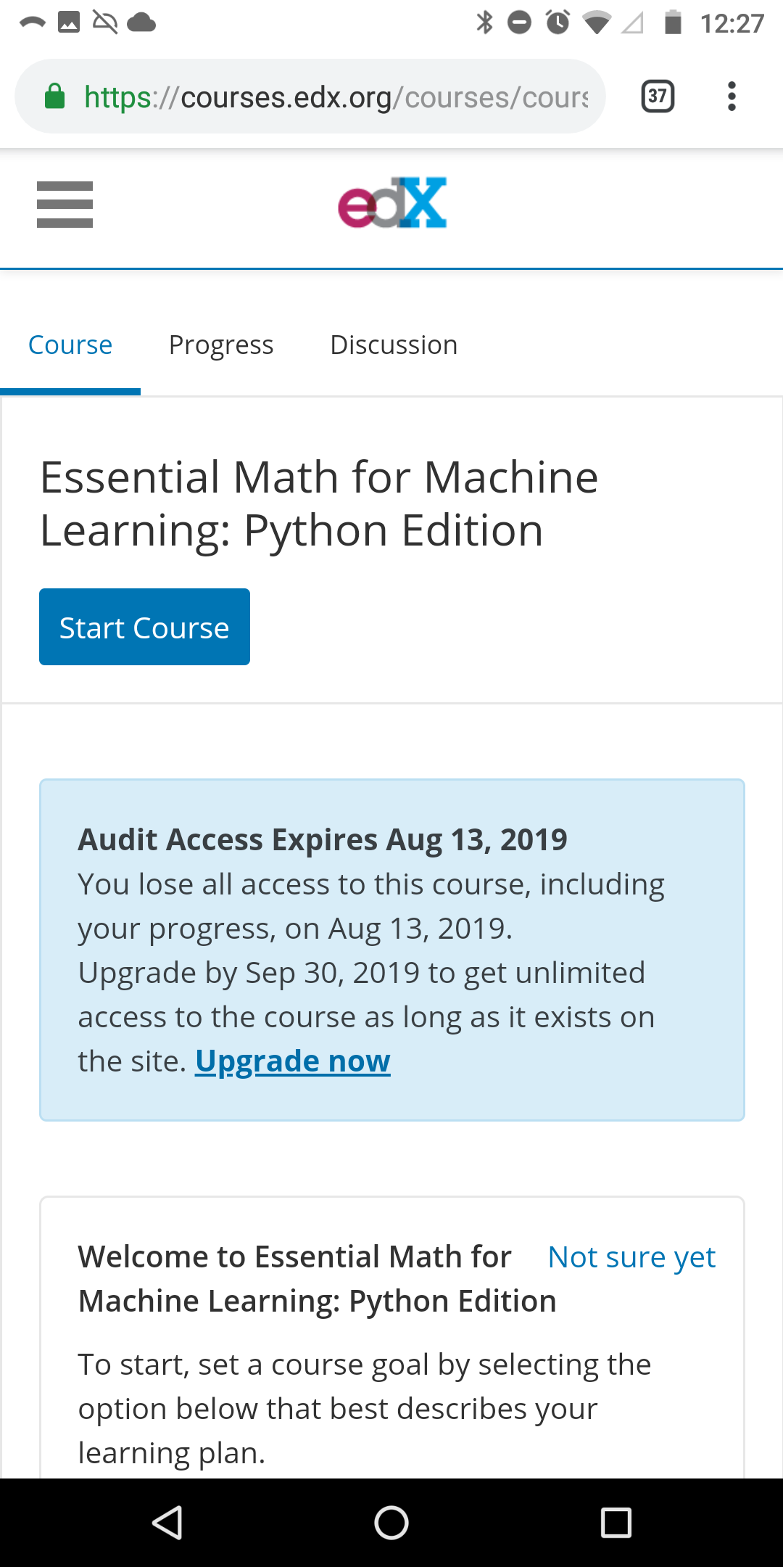Switch to the Discussion tab
The image size is (783, 1567).
(x=394, y=345)
